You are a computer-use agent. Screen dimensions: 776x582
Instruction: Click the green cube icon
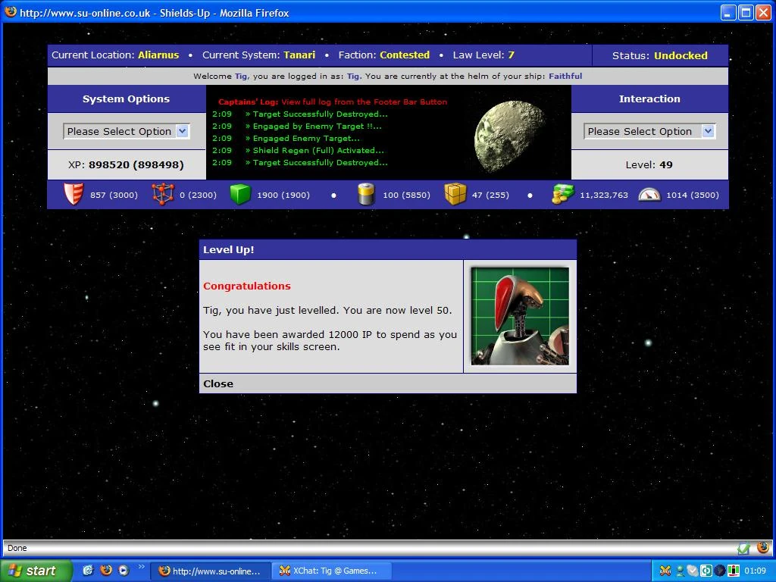click(240, 194)
